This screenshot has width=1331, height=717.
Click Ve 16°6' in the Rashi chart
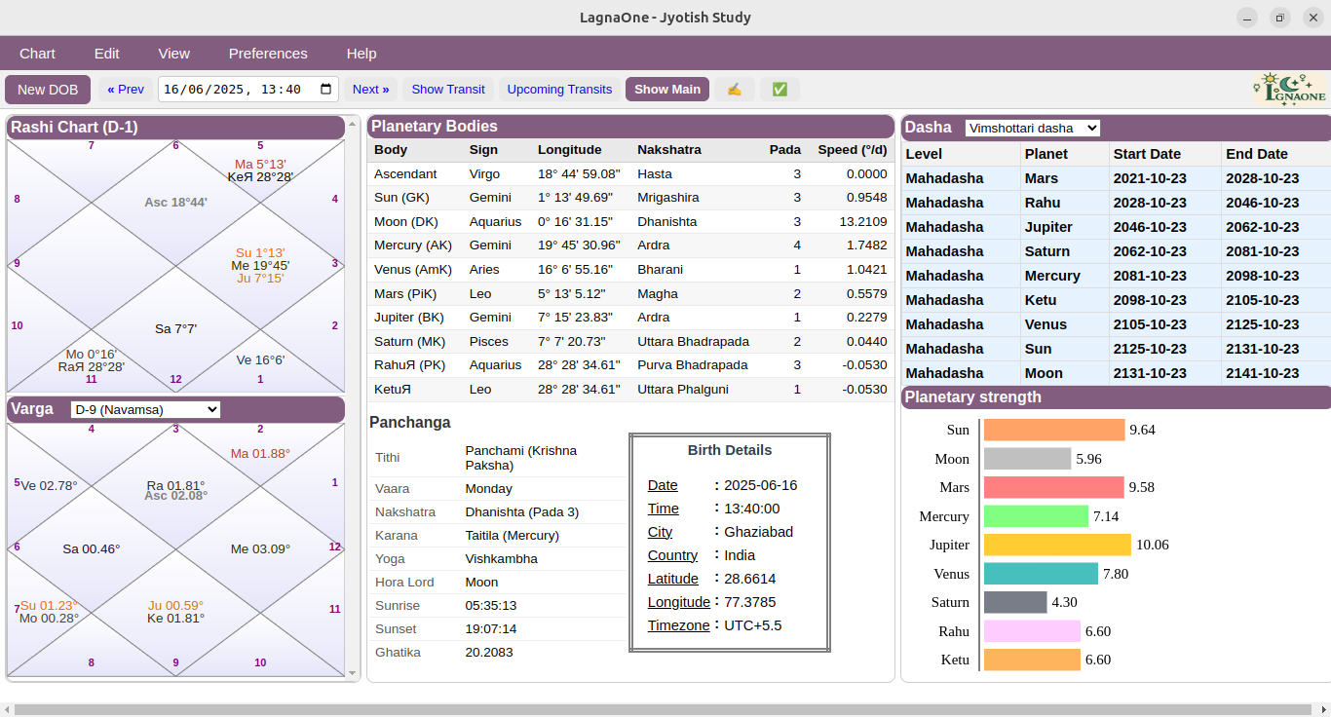point(260,360)
